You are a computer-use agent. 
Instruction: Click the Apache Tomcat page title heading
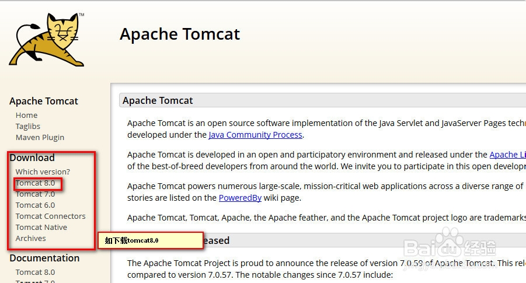(x=180, y=34)
